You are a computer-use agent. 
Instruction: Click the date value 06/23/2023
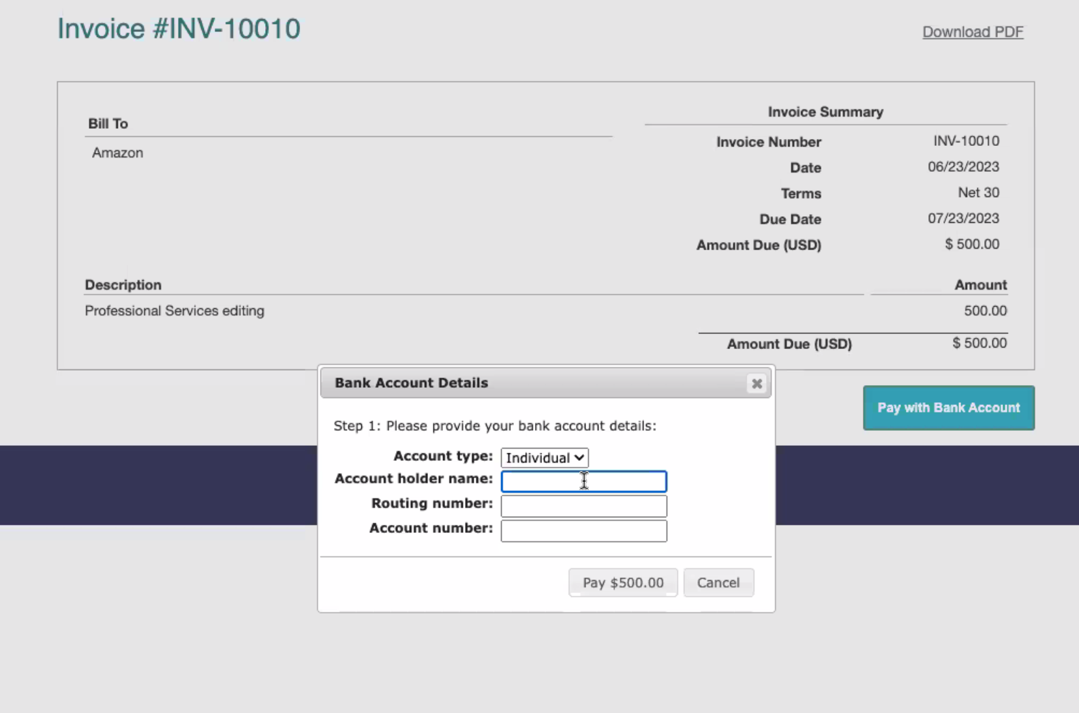(963, 167)
